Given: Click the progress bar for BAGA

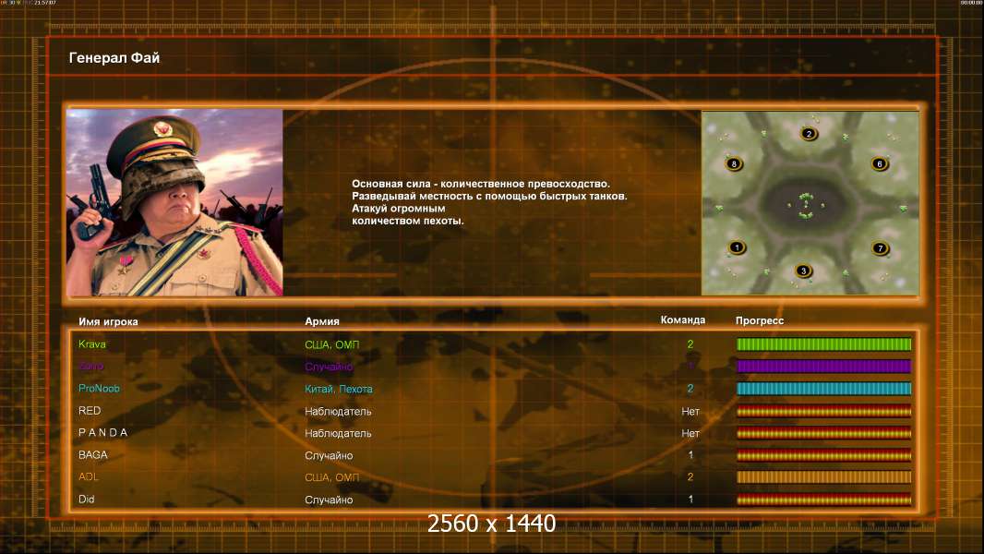Looking at the screenshot, I should pyautogui.click(x=823, y=455).
